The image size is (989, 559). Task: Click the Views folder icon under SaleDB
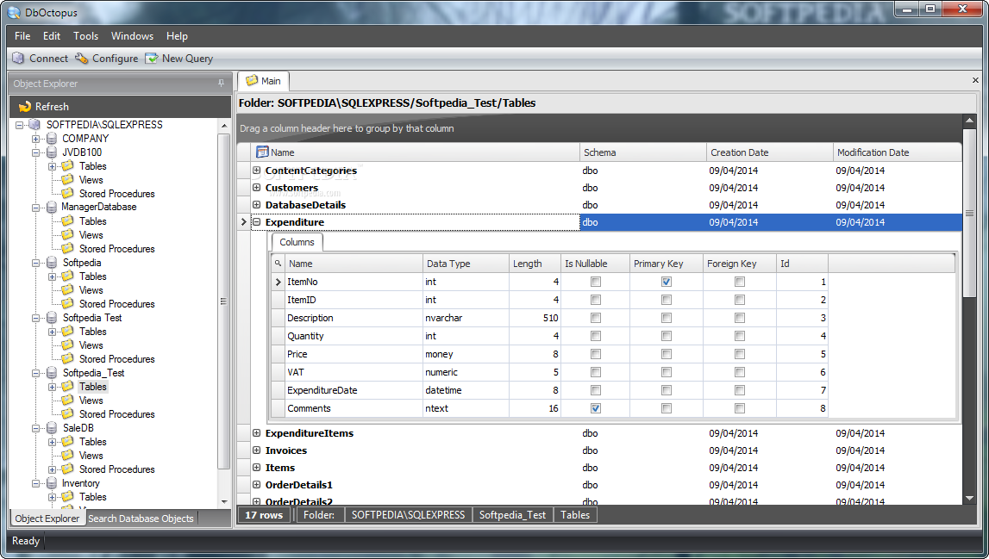(x=67, y=455)
